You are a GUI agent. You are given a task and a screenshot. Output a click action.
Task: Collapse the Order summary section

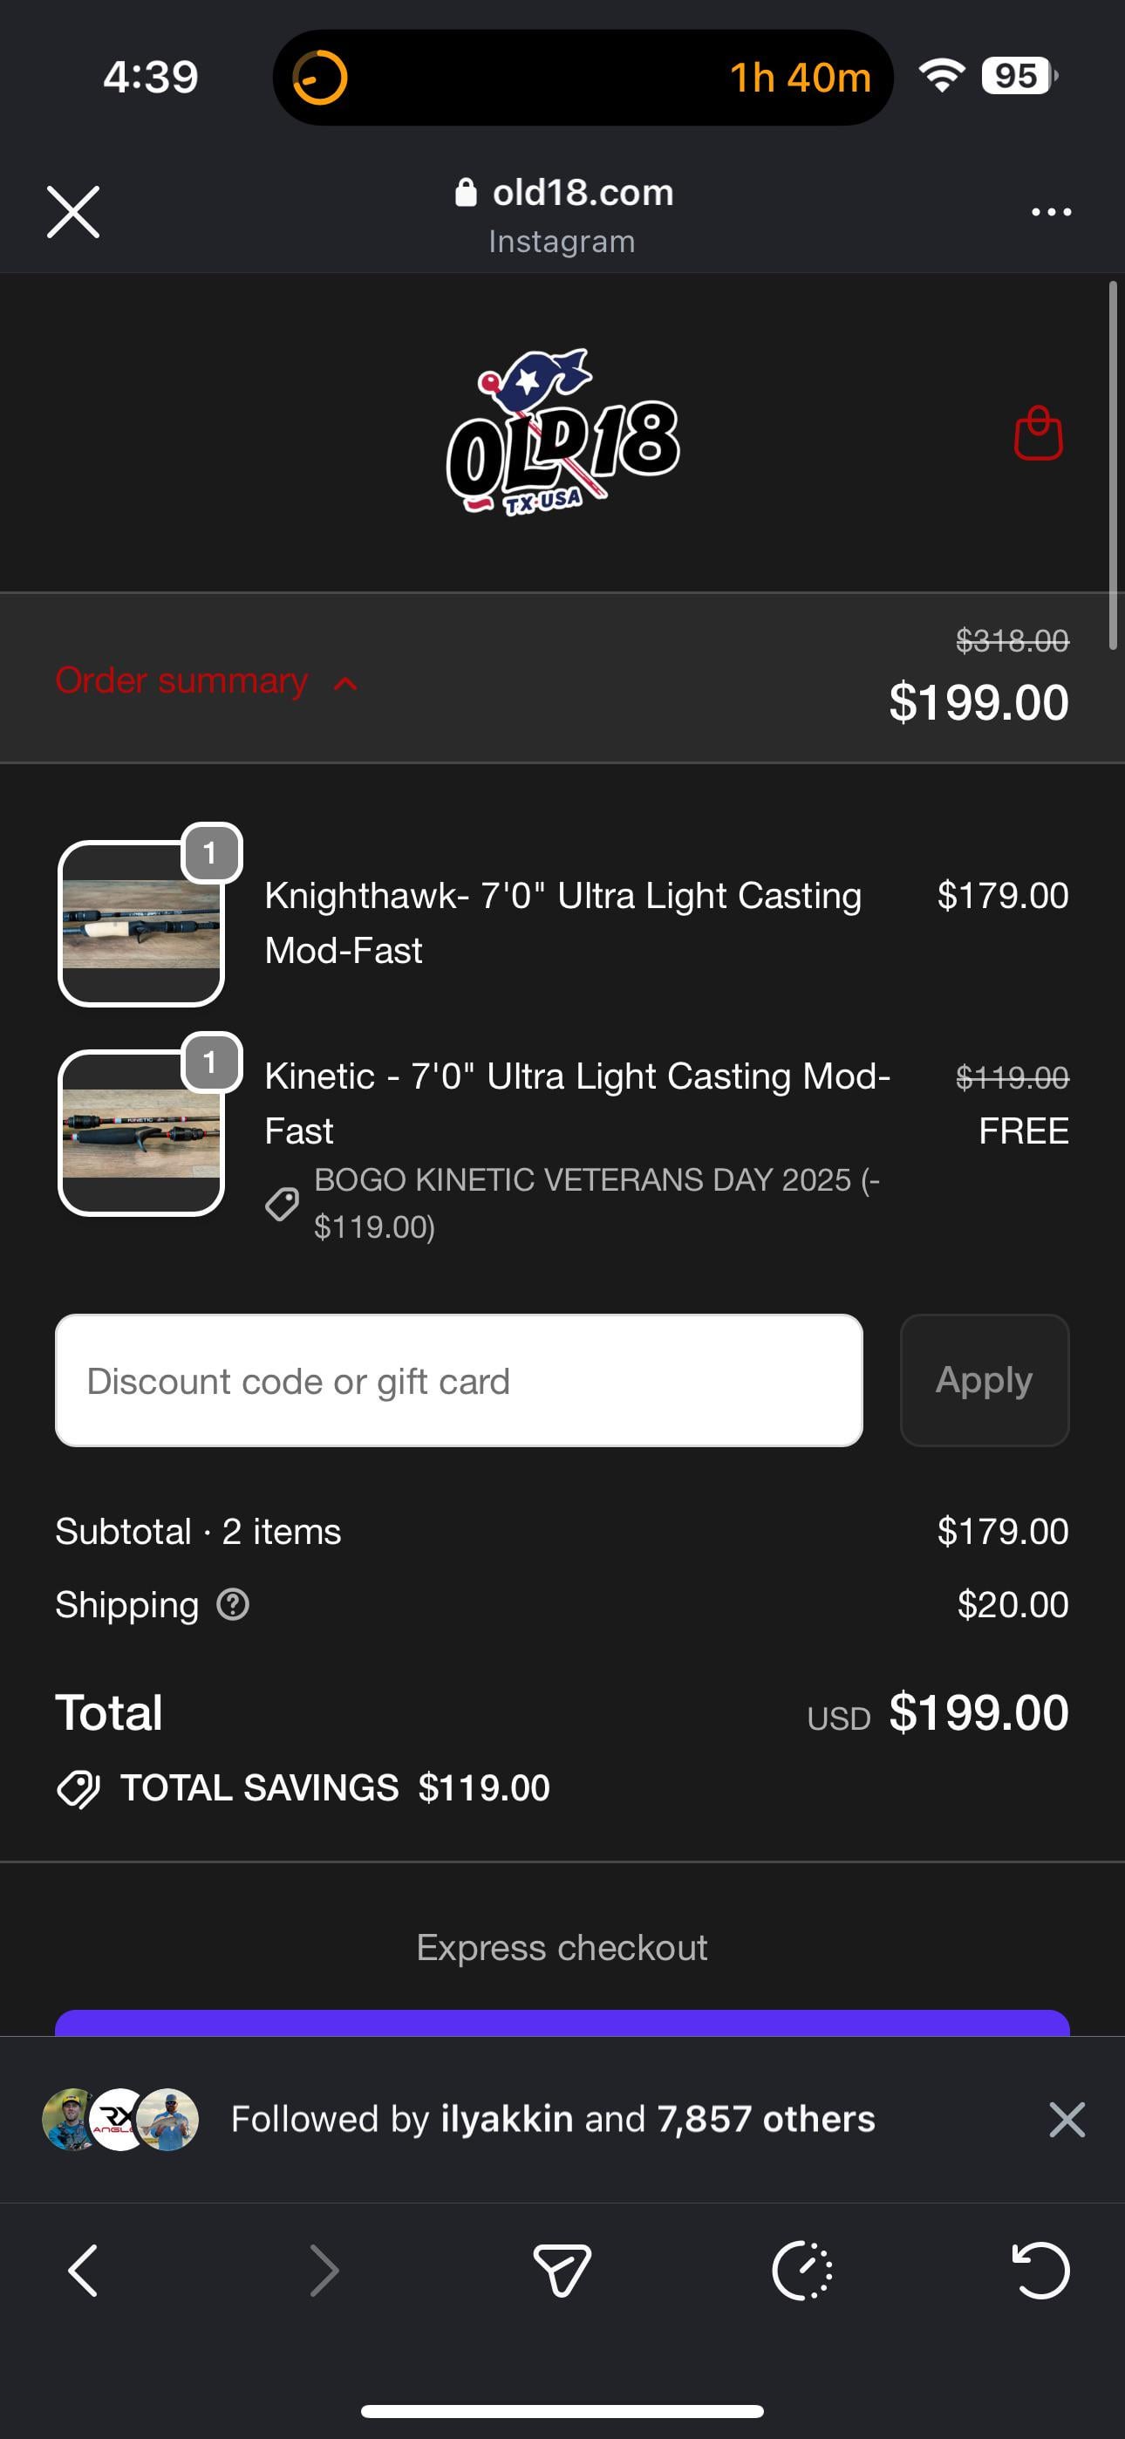point(207,680)
